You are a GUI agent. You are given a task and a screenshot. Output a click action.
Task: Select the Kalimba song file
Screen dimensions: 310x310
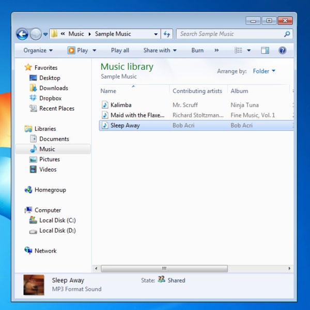coord(121,105)
